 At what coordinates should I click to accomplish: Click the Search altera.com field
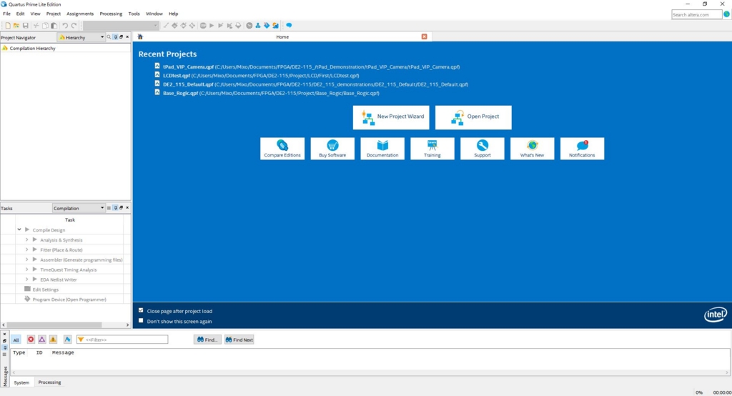pyautogui.click(x=696, y=14)
